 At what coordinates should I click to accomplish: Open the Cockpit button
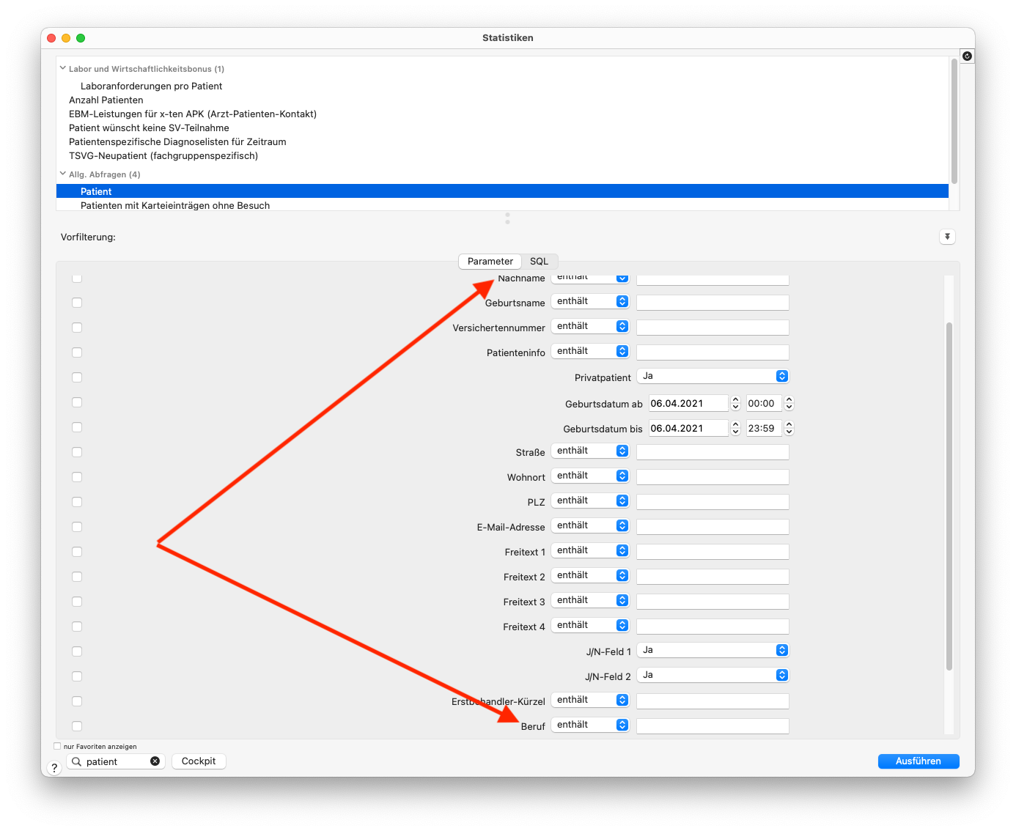tap(199, 761)
